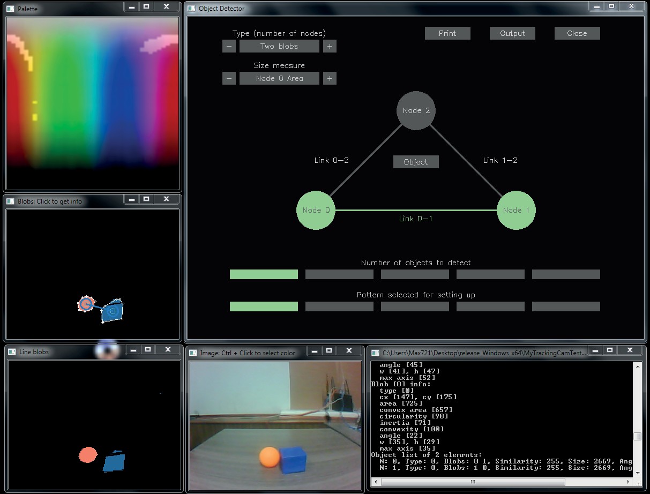Select the Node 1 circle
Viewport: 650px width, 494px height.
point(516,211)
